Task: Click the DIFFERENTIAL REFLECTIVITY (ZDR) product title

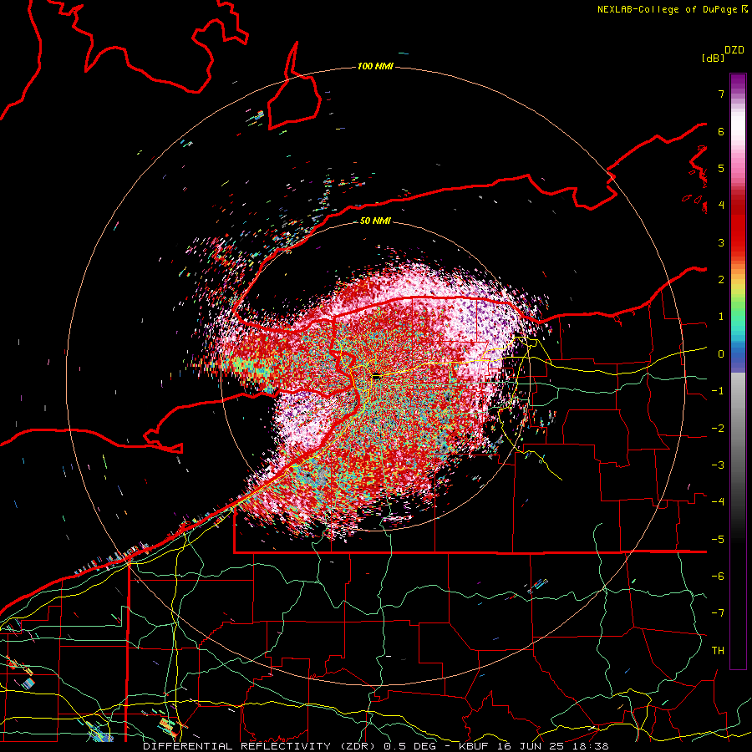Action: pos(261,746)
